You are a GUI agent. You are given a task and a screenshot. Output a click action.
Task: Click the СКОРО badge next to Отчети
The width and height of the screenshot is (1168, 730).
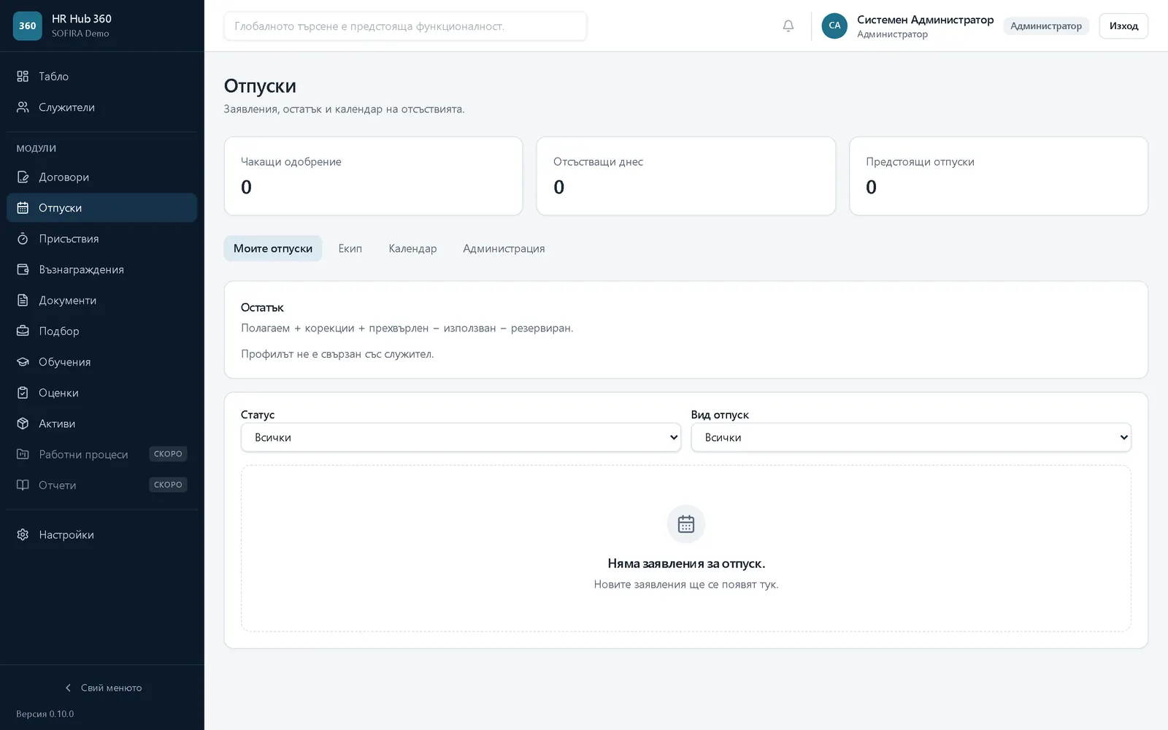point(168,485)
